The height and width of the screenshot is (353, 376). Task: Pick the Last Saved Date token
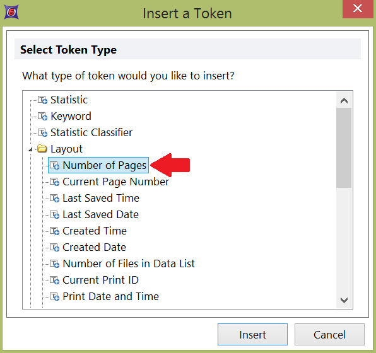coord(100,214)
